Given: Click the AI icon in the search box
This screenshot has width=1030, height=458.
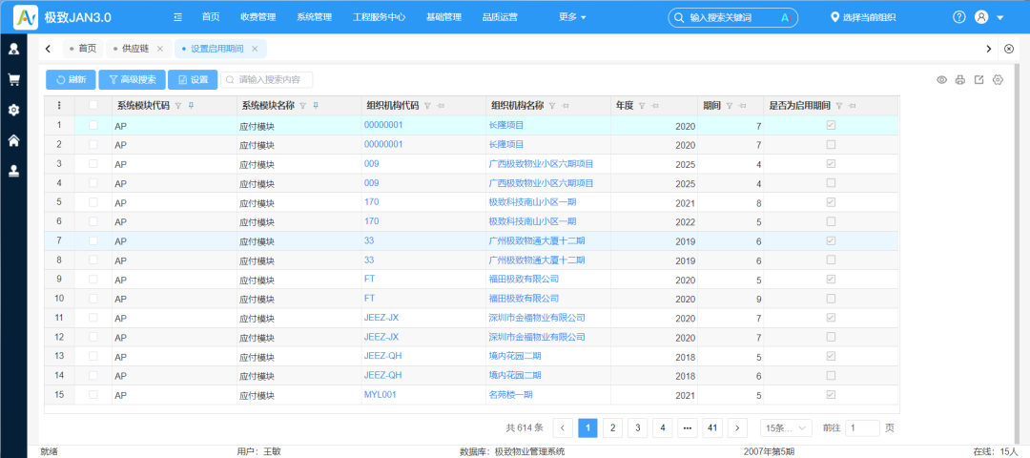Looking at the screenshot, I should click(x=784, y=18).
